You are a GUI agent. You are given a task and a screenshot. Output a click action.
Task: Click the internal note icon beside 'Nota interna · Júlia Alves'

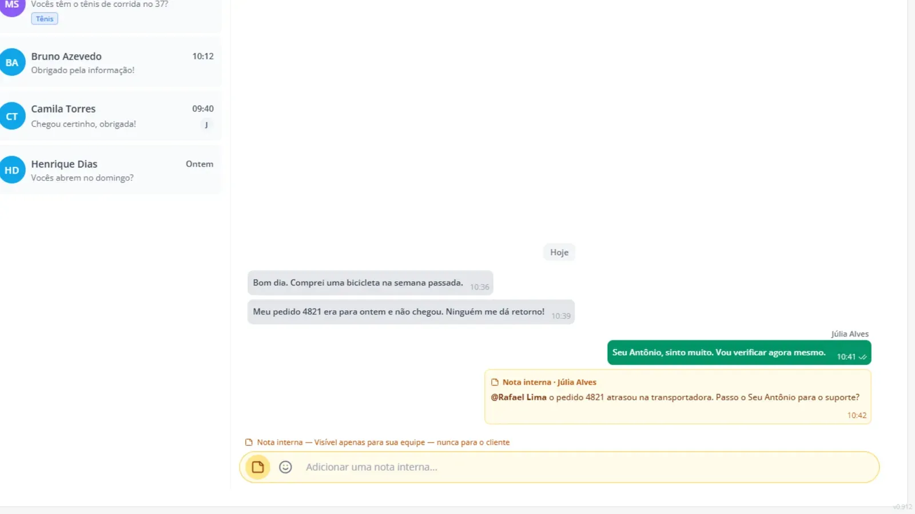tap(495, 383)
